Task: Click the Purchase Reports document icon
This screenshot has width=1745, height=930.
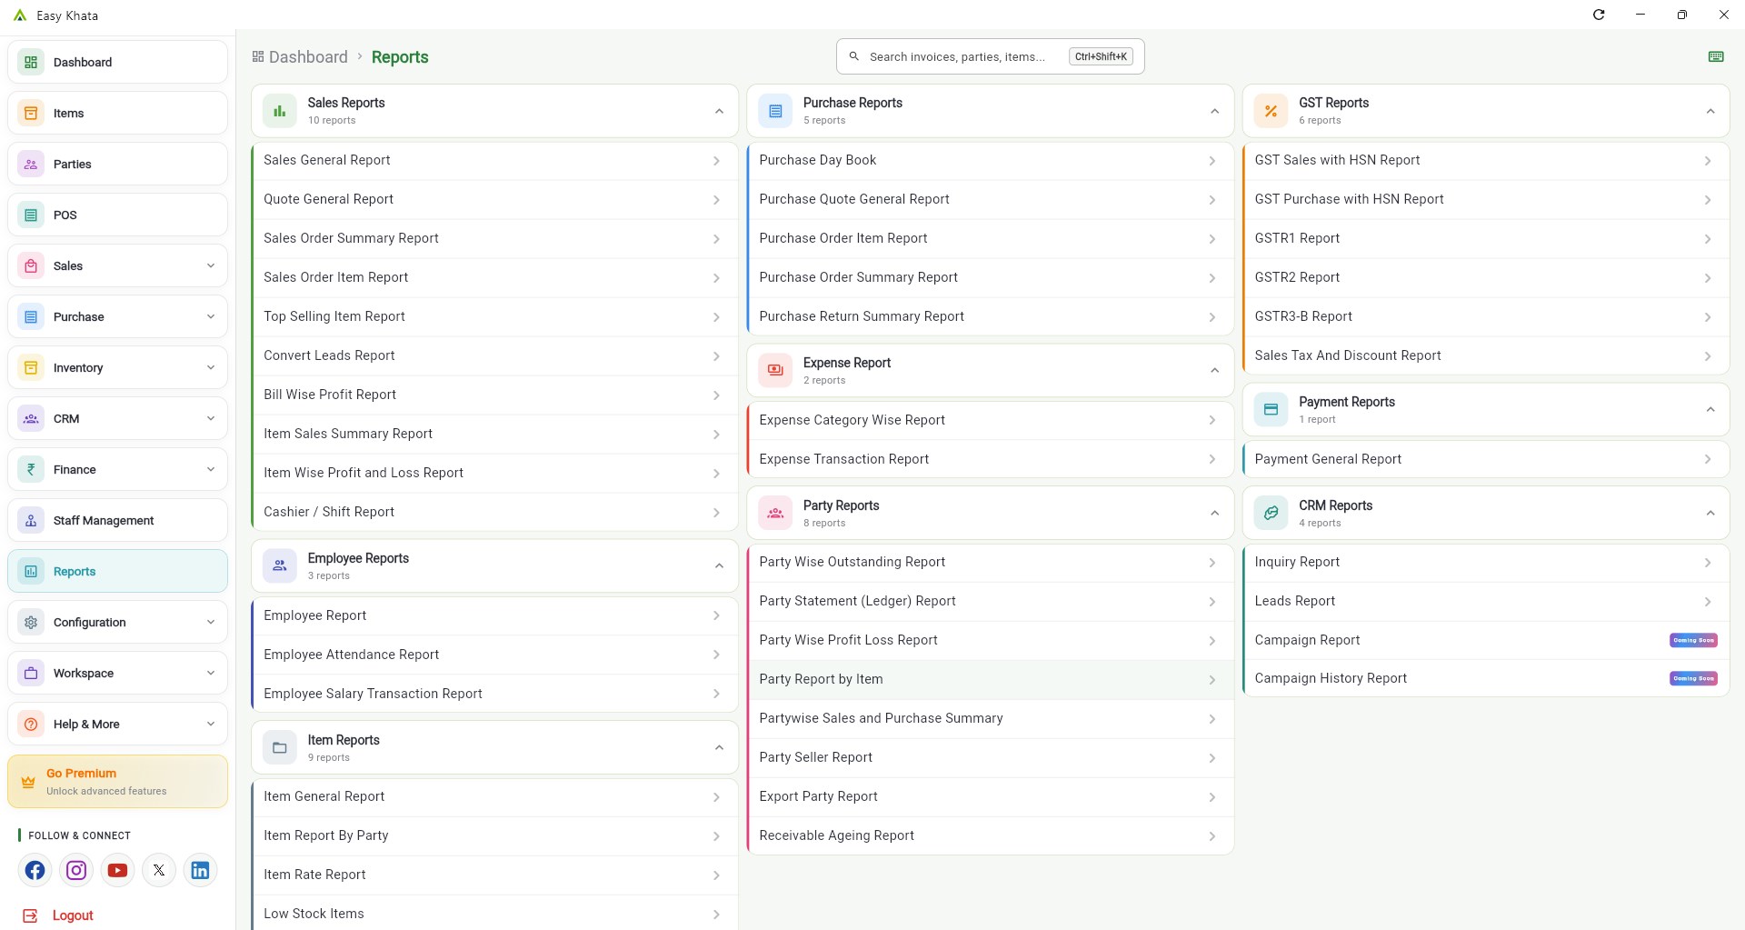Action: pyautogui.click(x=775, y=111)
